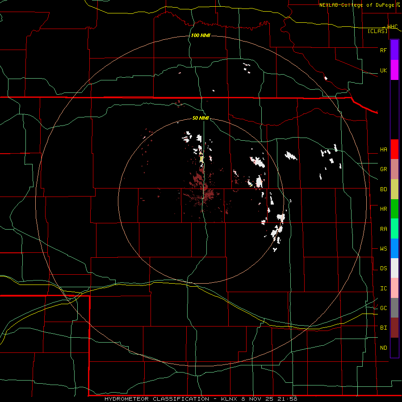Click the HR green legend swatch
This screenshot has height=402, width=402.
394,209
